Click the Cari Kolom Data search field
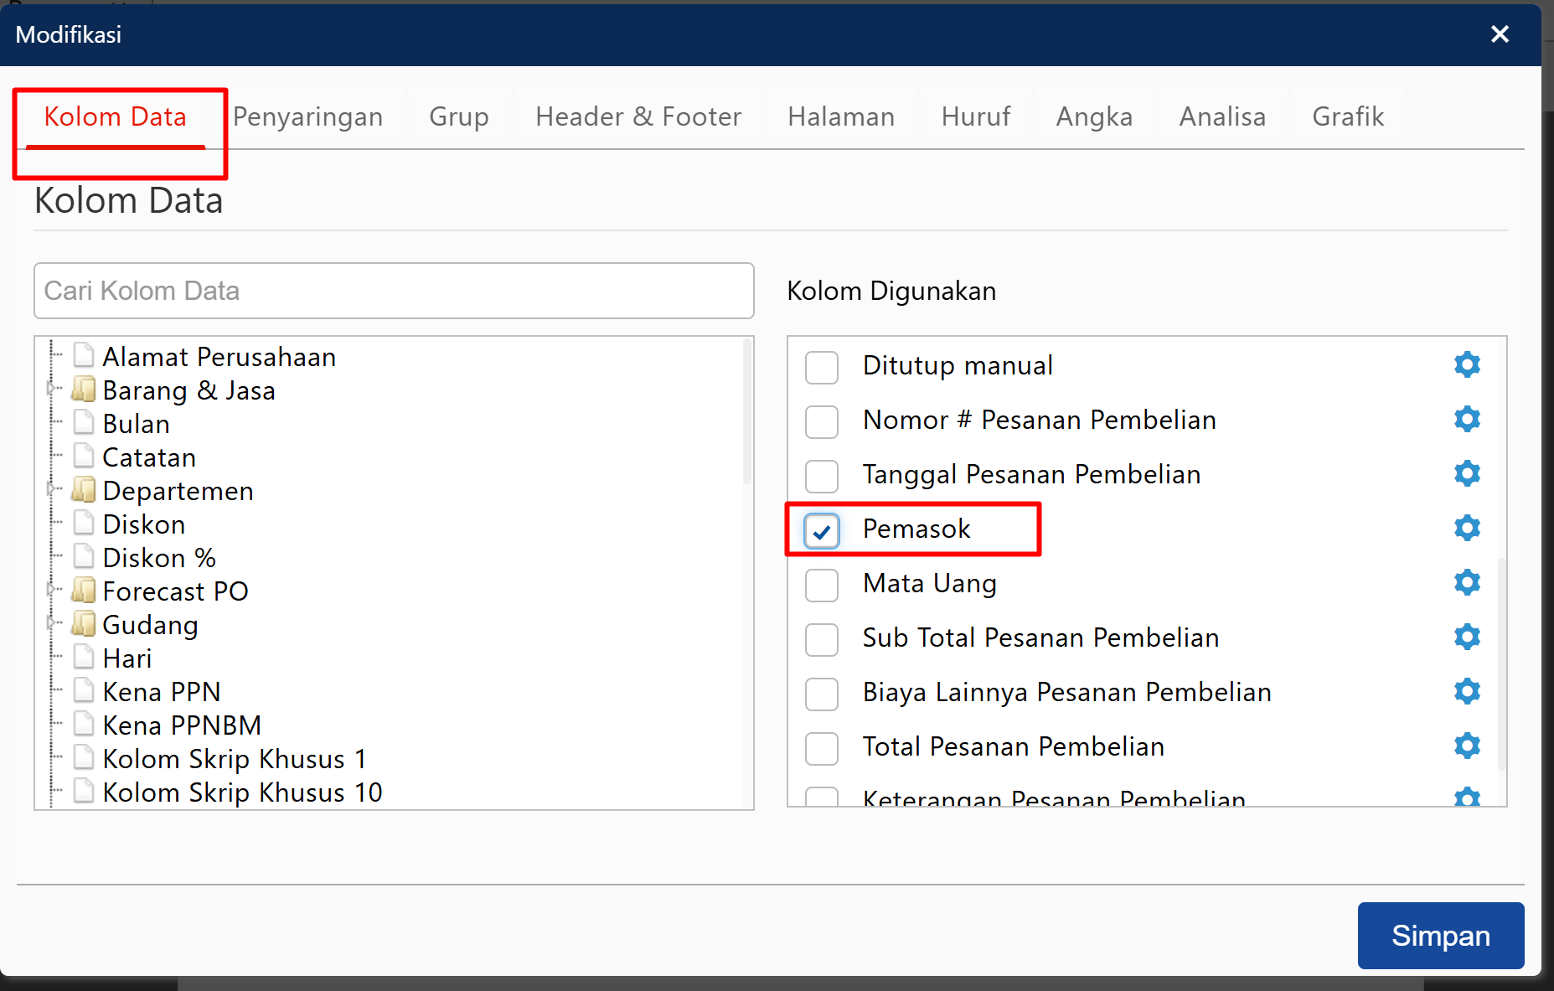The width and height of the screenshot is (1554, 991). pyautogui.click(x=394, y=291)
